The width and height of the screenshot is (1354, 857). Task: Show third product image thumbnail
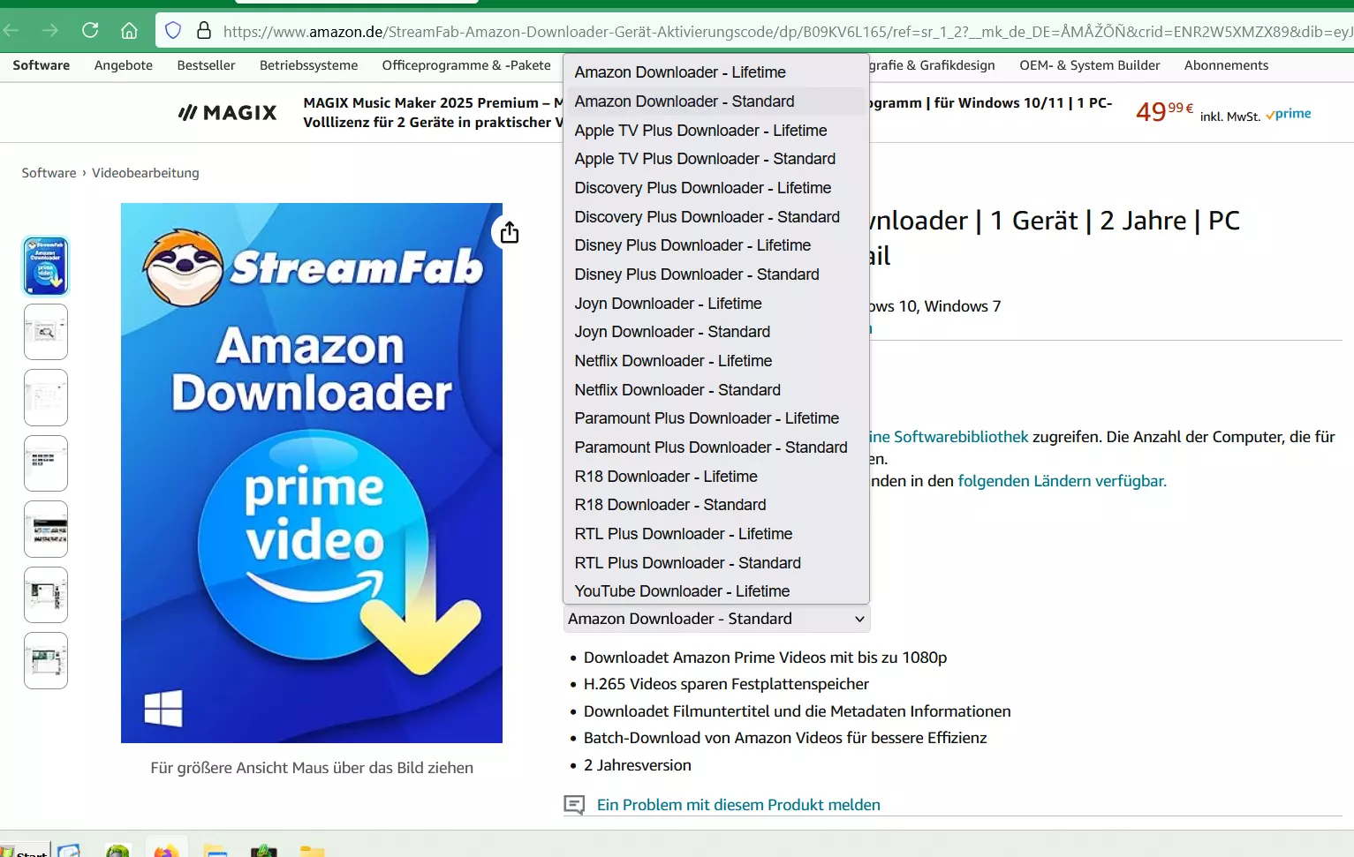pos(46,398)
